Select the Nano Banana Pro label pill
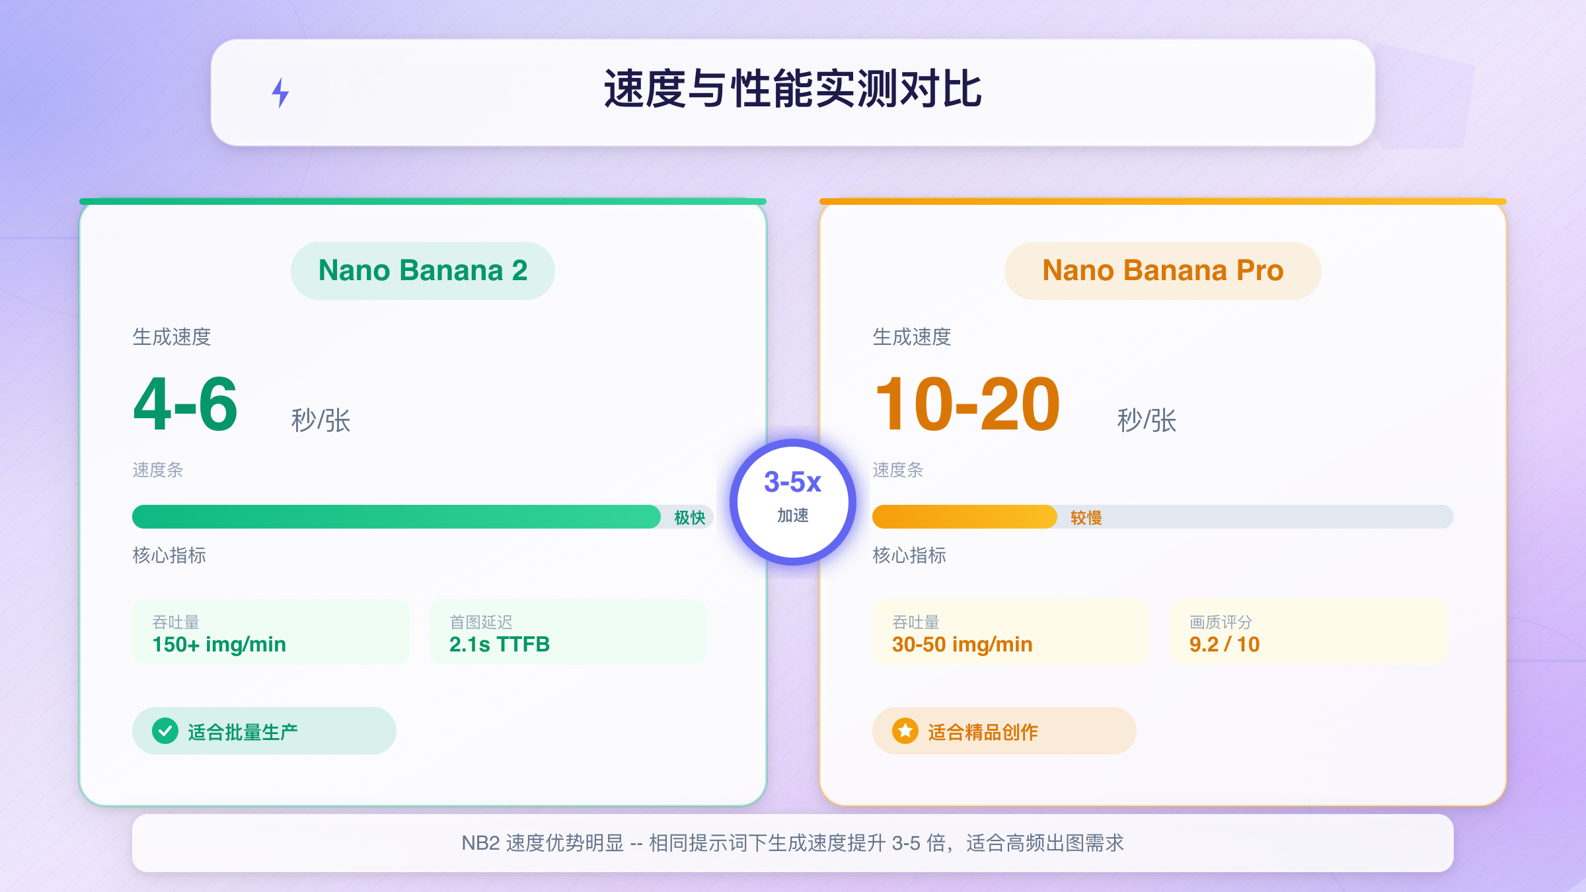 [x=1162, y=270]
